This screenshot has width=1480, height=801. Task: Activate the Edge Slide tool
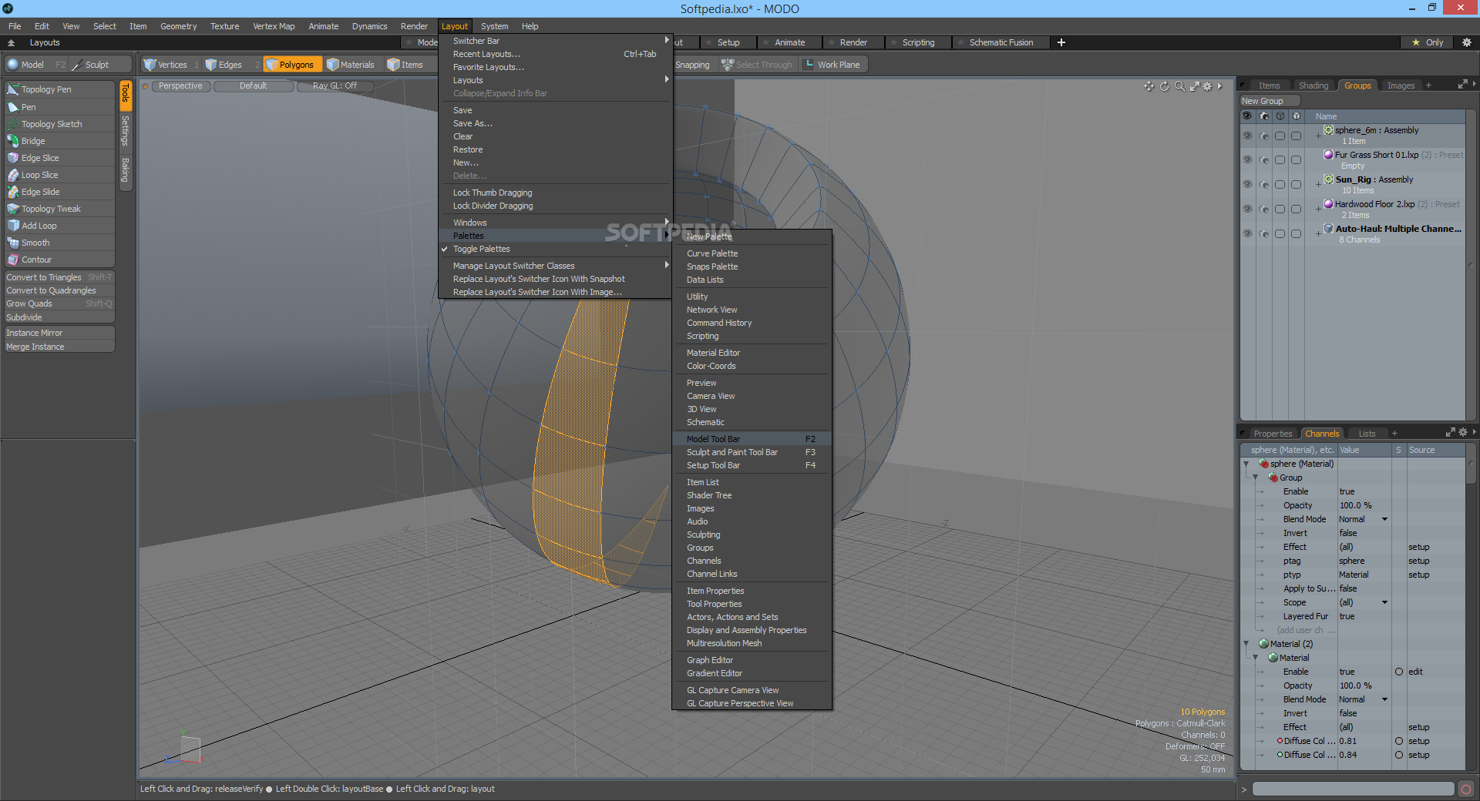click(59, 192)
